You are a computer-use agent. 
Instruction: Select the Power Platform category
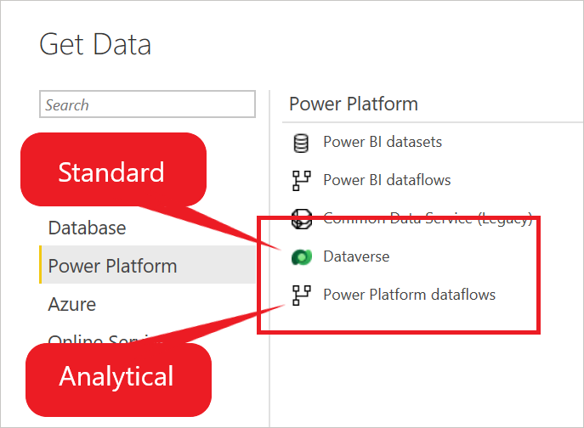click(148, 265)
